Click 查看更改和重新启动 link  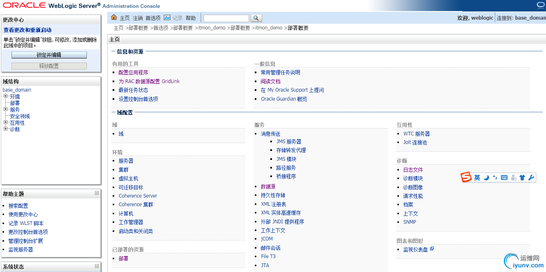[x=27, y=30]
